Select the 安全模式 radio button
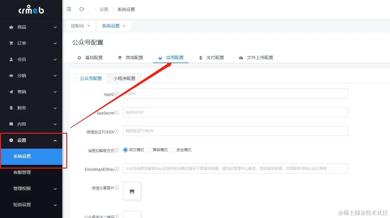The image size is (390, 218). (173, 150)
